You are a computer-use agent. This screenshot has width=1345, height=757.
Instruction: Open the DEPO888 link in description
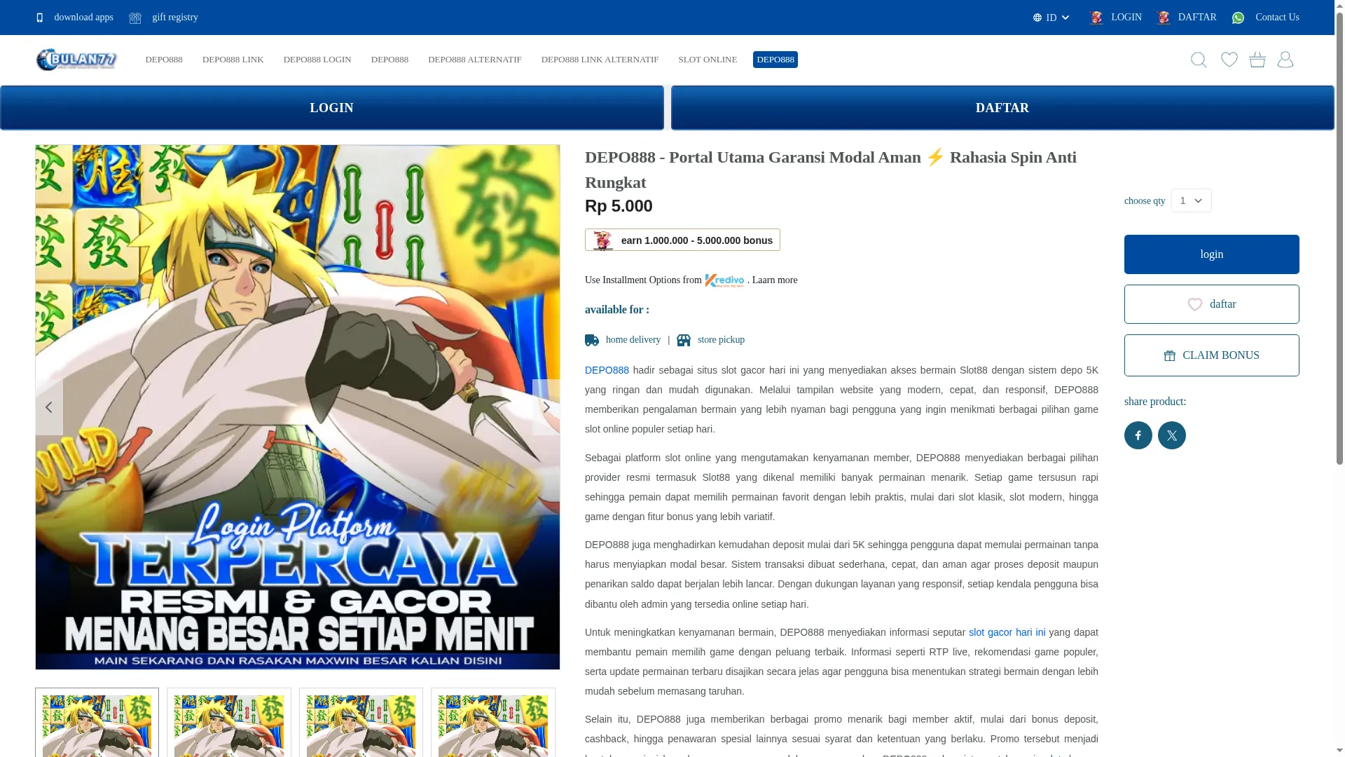(x=607, y=370)
